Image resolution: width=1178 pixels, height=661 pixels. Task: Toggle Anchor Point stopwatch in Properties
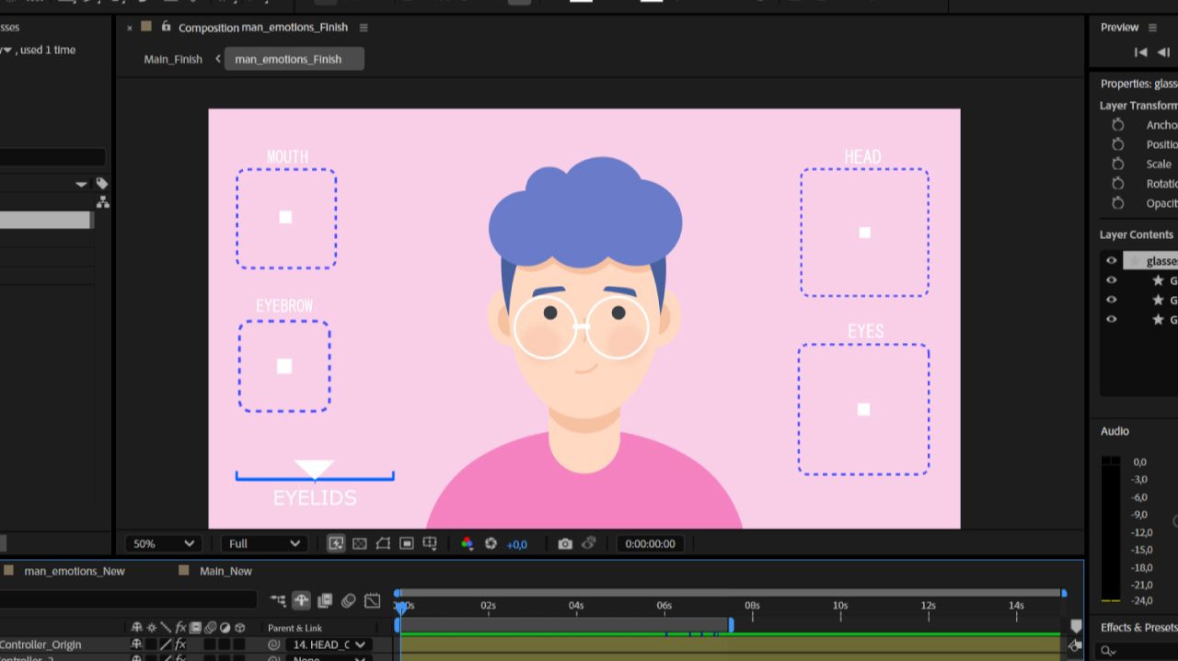[1118, 125]
